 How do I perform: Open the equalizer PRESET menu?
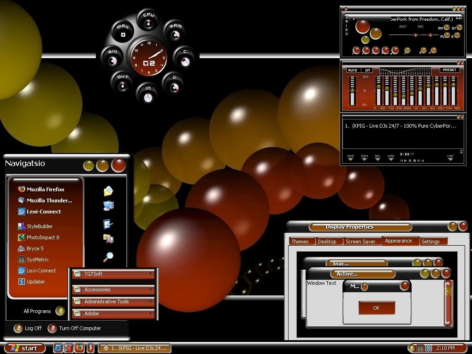[449, 70]
